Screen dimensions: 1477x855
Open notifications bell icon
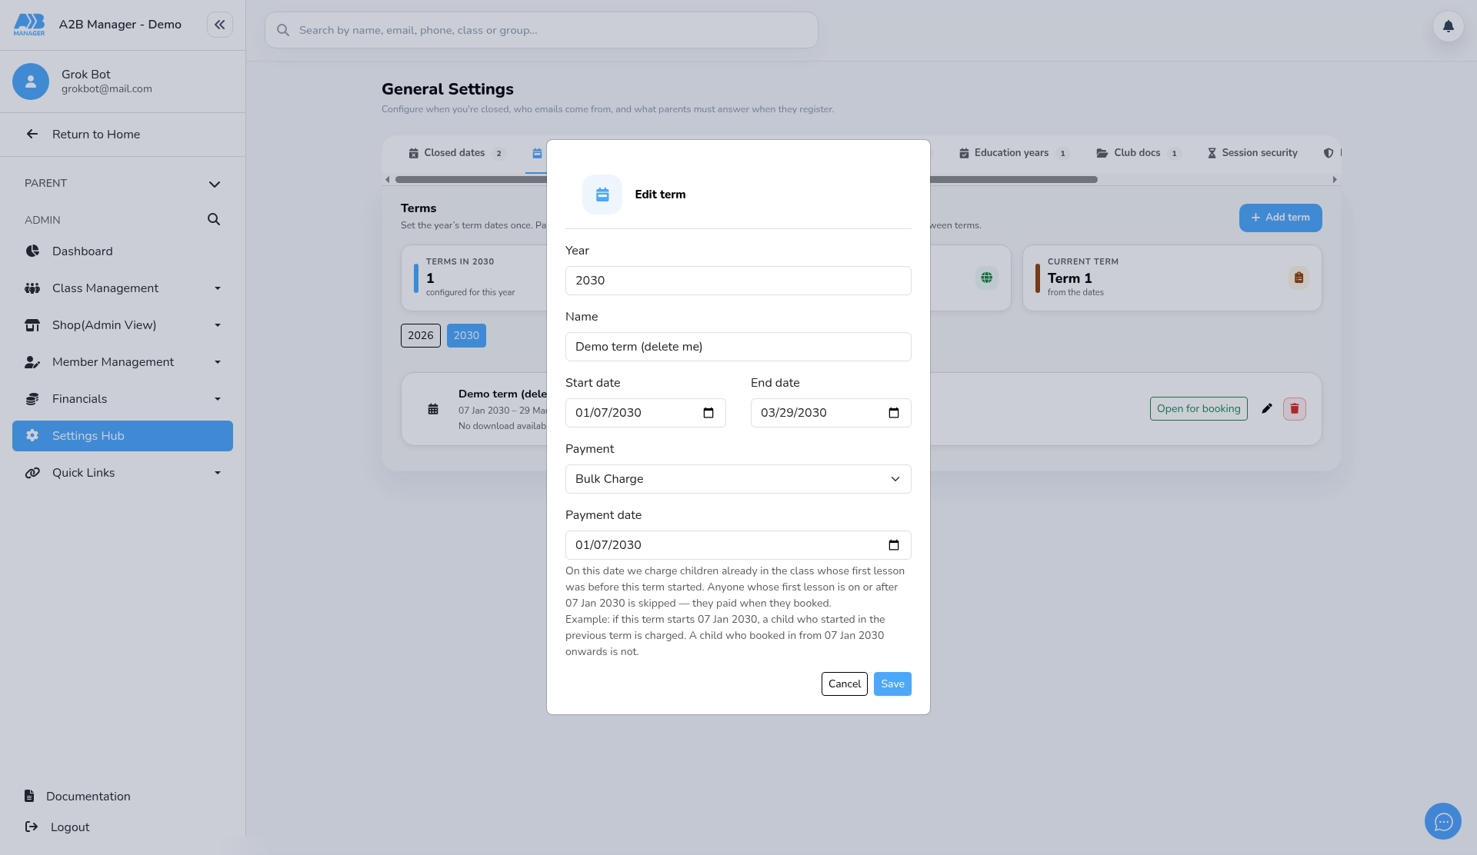pyautogui.click(x=1448, y=26)
